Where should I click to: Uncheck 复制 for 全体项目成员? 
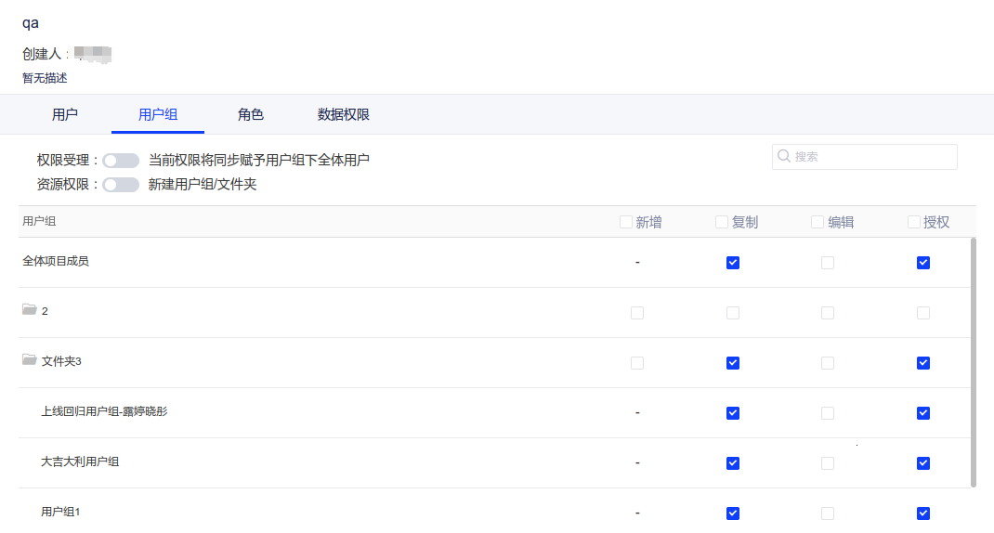tap(733, 263)
